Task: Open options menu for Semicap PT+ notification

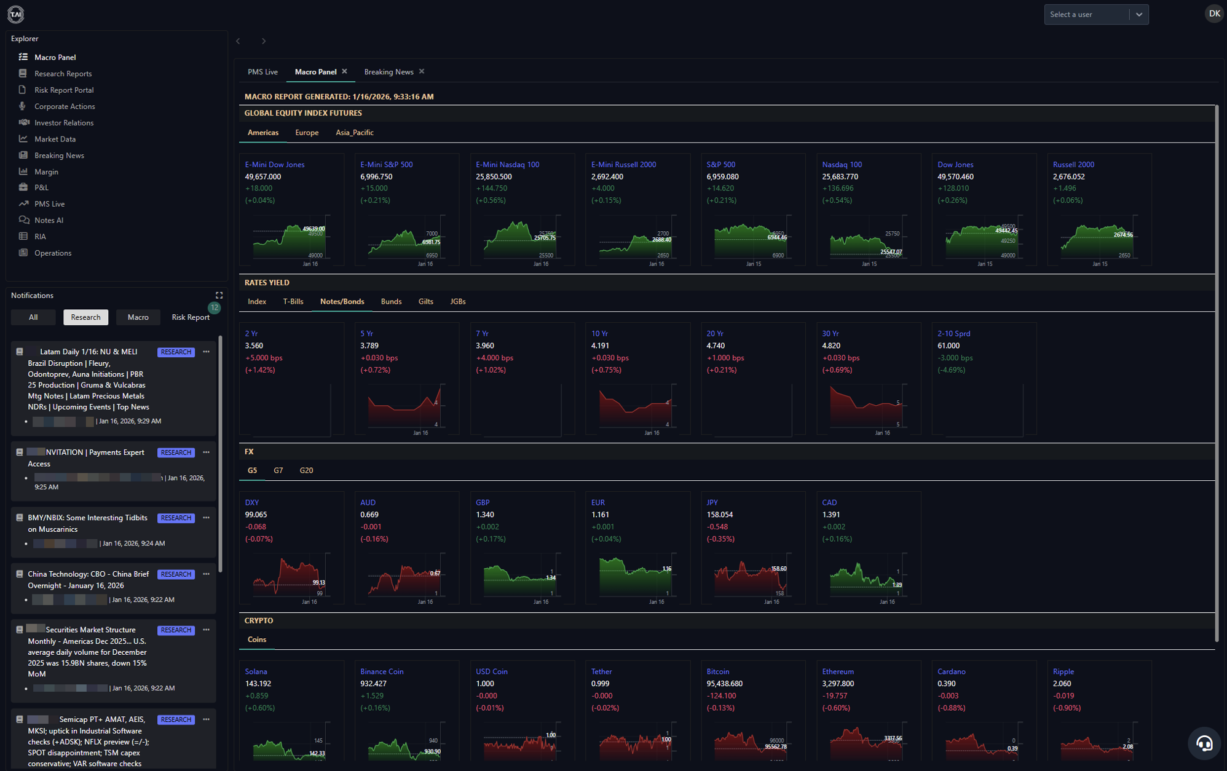Action: click(206, 719)
